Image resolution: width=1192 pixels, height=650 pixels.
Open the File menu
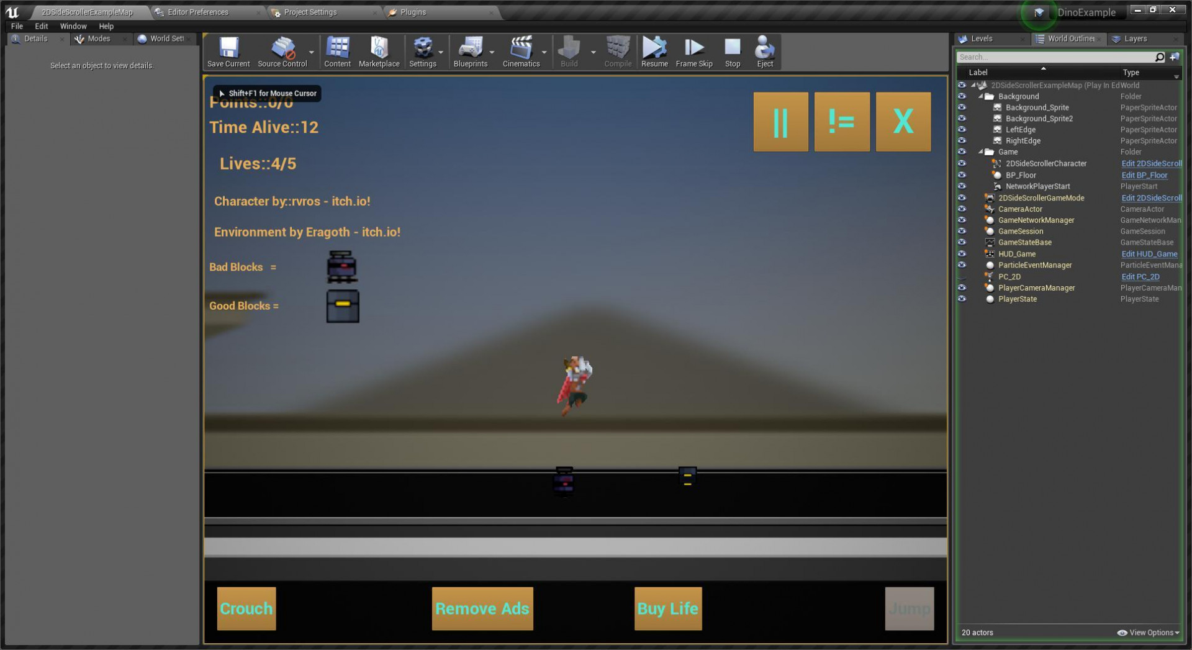click(x=17, y=26)
